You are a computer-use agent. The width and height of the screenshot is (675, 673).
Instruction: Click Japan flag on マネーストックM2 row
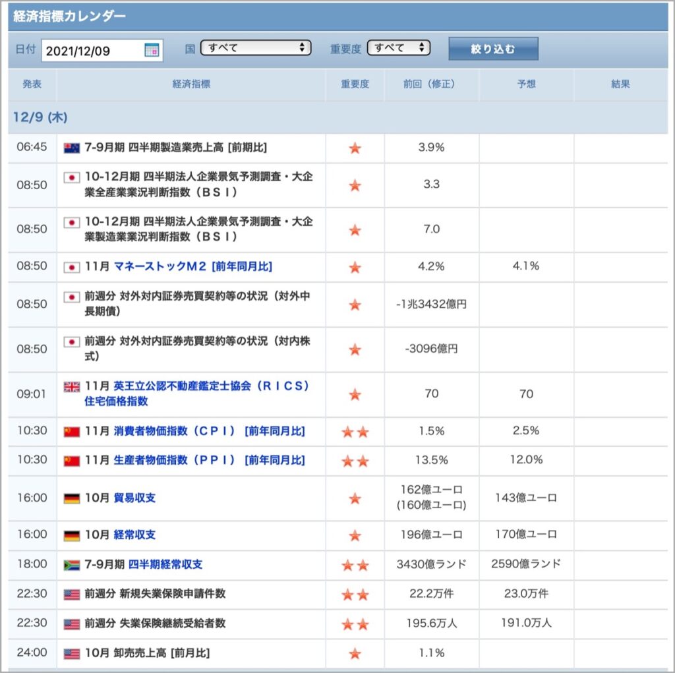click(71, 268)
